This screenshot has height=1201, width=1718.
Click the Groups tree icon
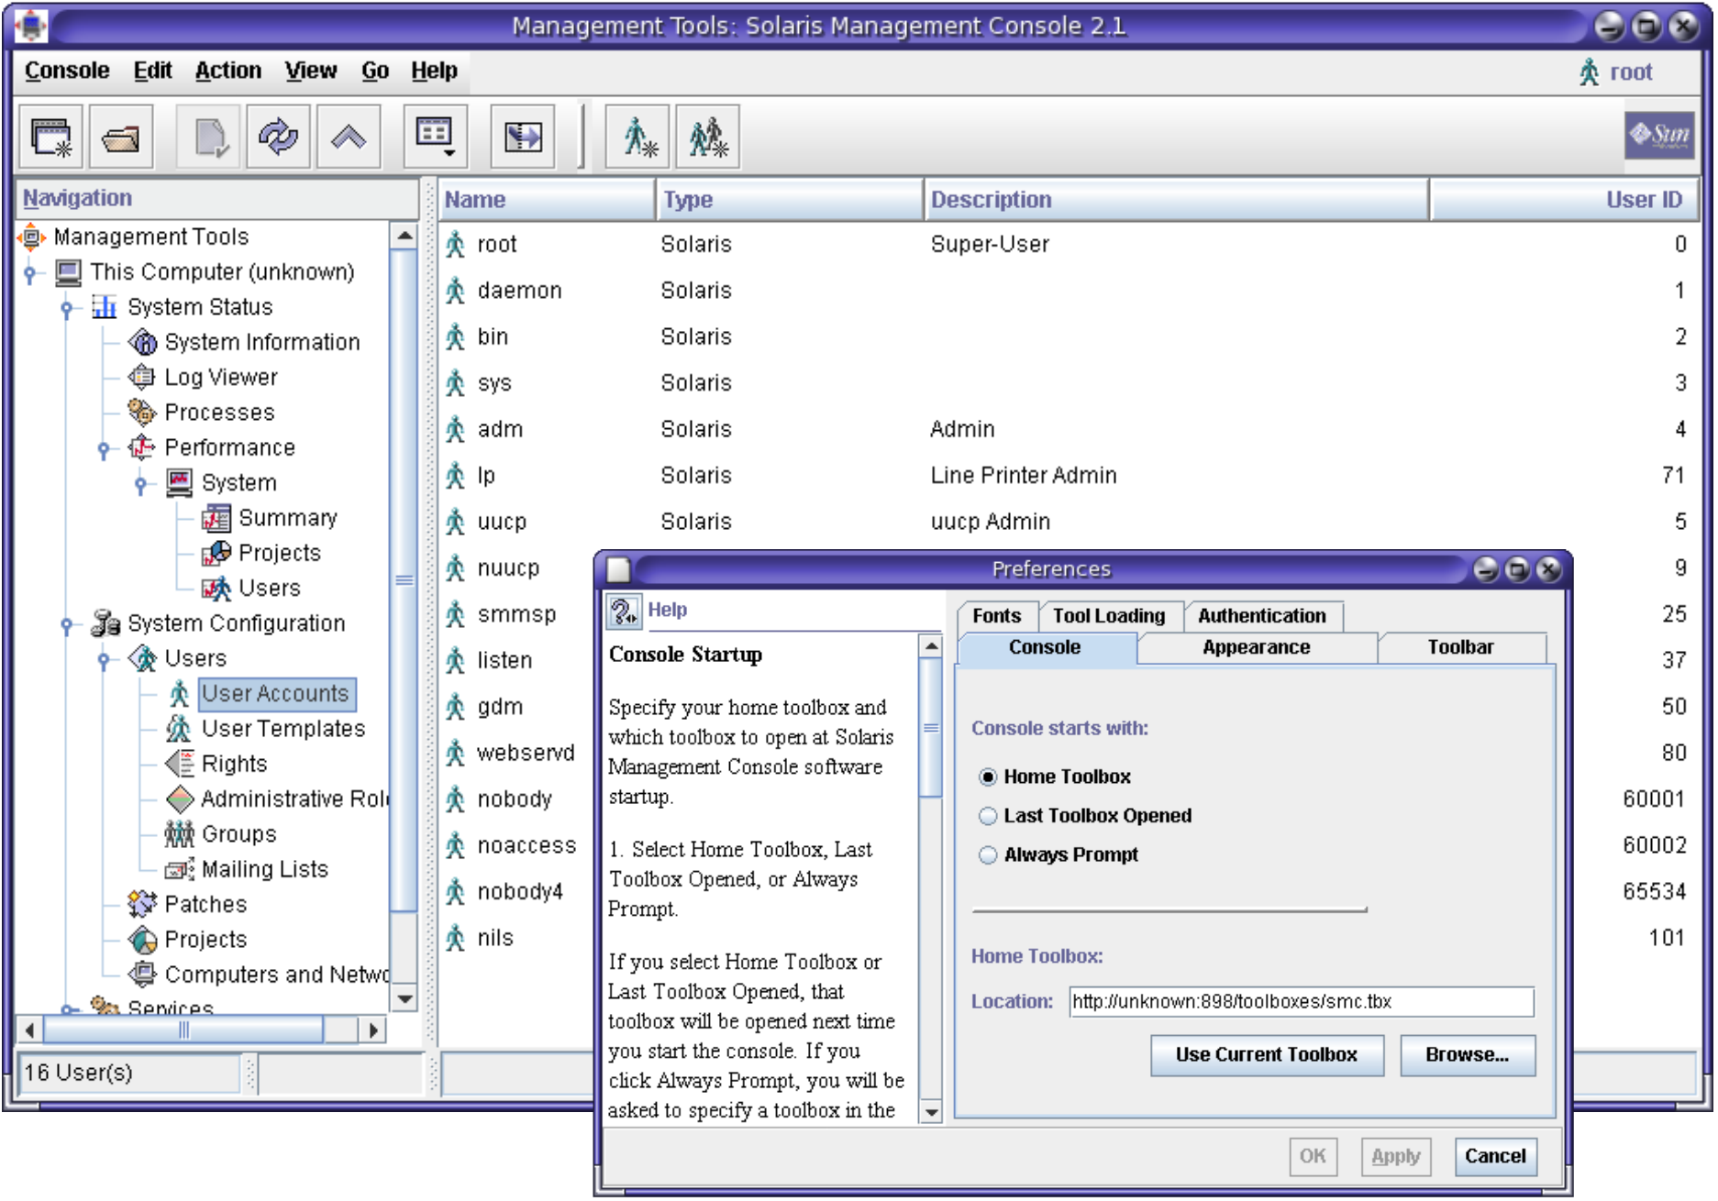point(179,833)
